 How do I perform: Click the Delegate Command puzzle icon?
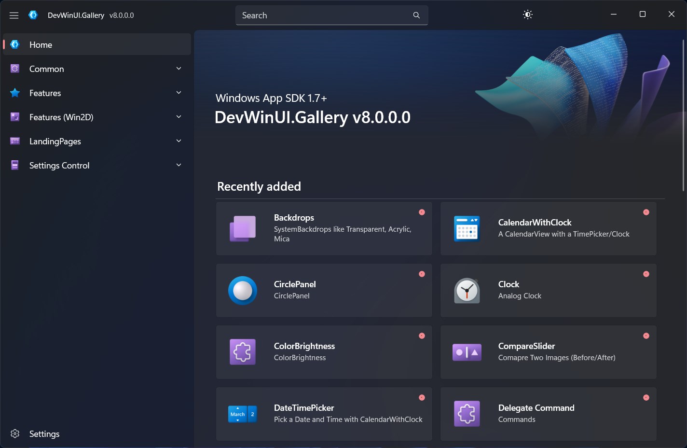467,414
